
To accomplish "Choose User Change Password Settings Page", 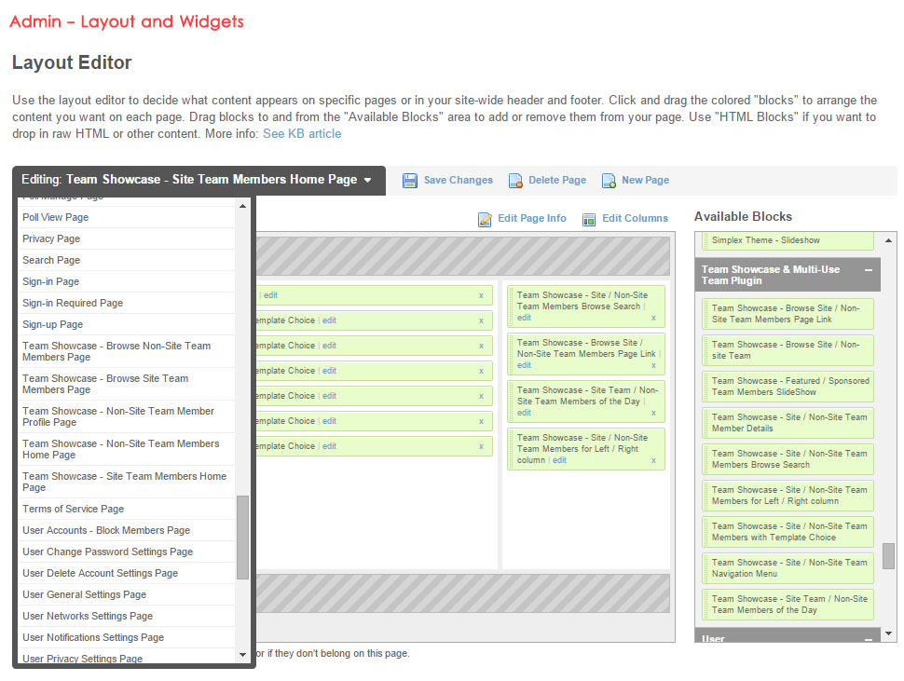I will (107, 552).
